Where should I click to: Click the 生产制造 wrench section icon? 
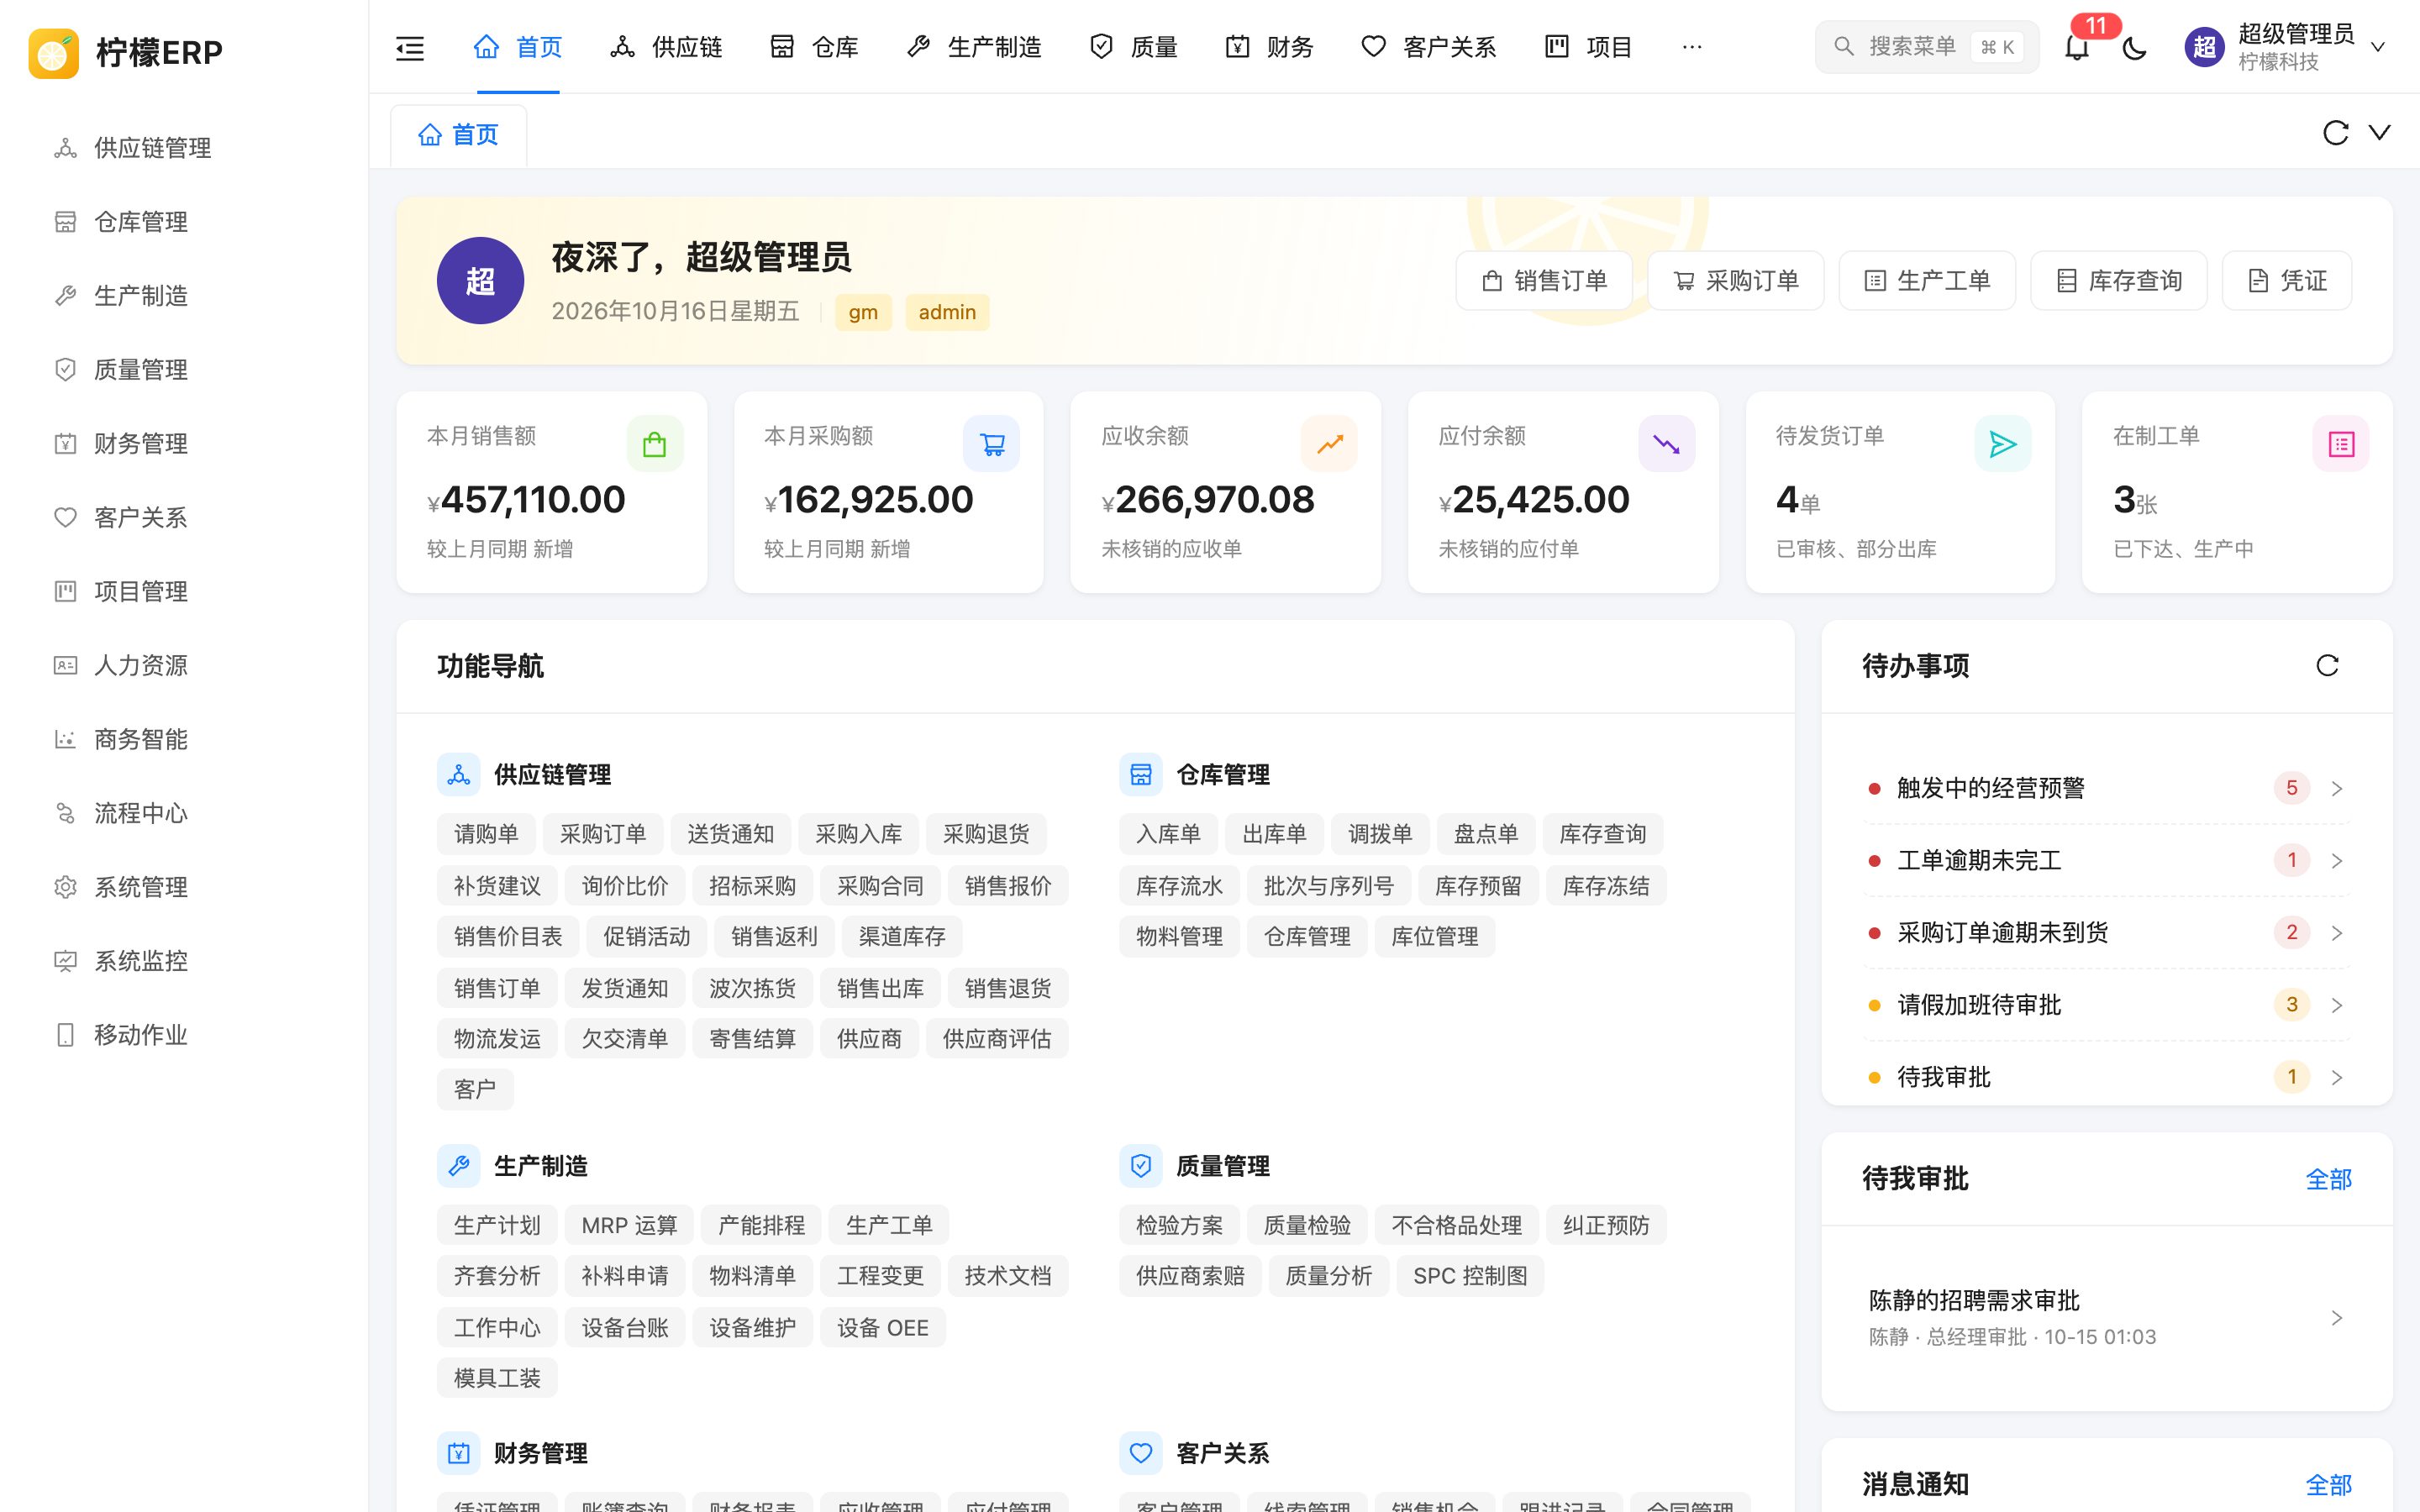459,1166
